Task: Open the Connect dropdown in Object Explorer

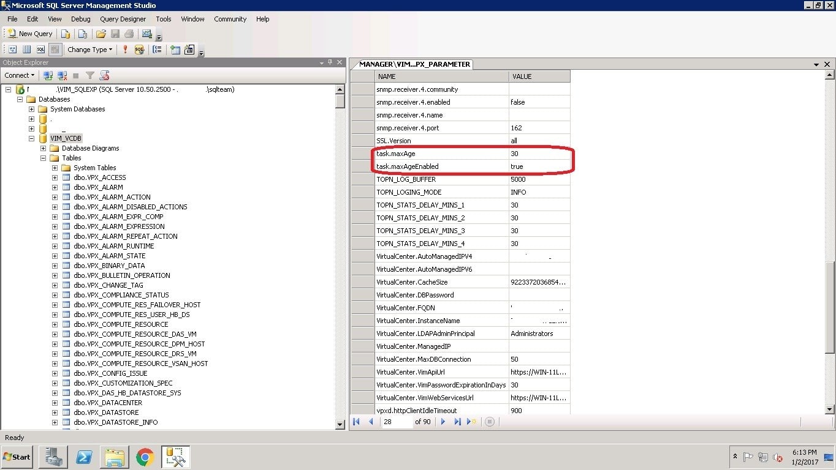Action: [20, 75]
